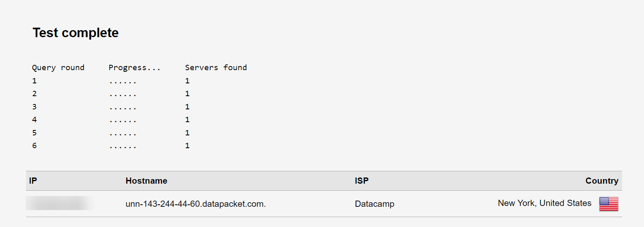The height and width of the screenshot is (227, 644).
Task: Click servers found count for round 1
Action: click(187, 81)
